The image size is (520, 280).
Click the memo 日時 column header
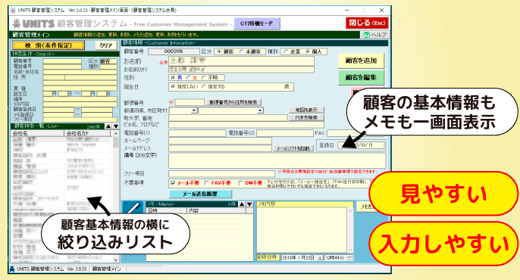point(167,210)
